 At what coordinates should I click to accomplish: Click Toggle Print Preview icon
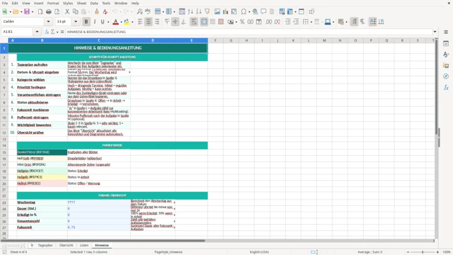[57, 12]
